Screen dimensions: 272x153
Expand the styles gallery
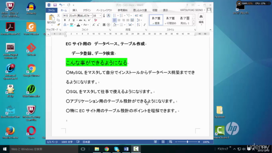click(x=194, y=24)
